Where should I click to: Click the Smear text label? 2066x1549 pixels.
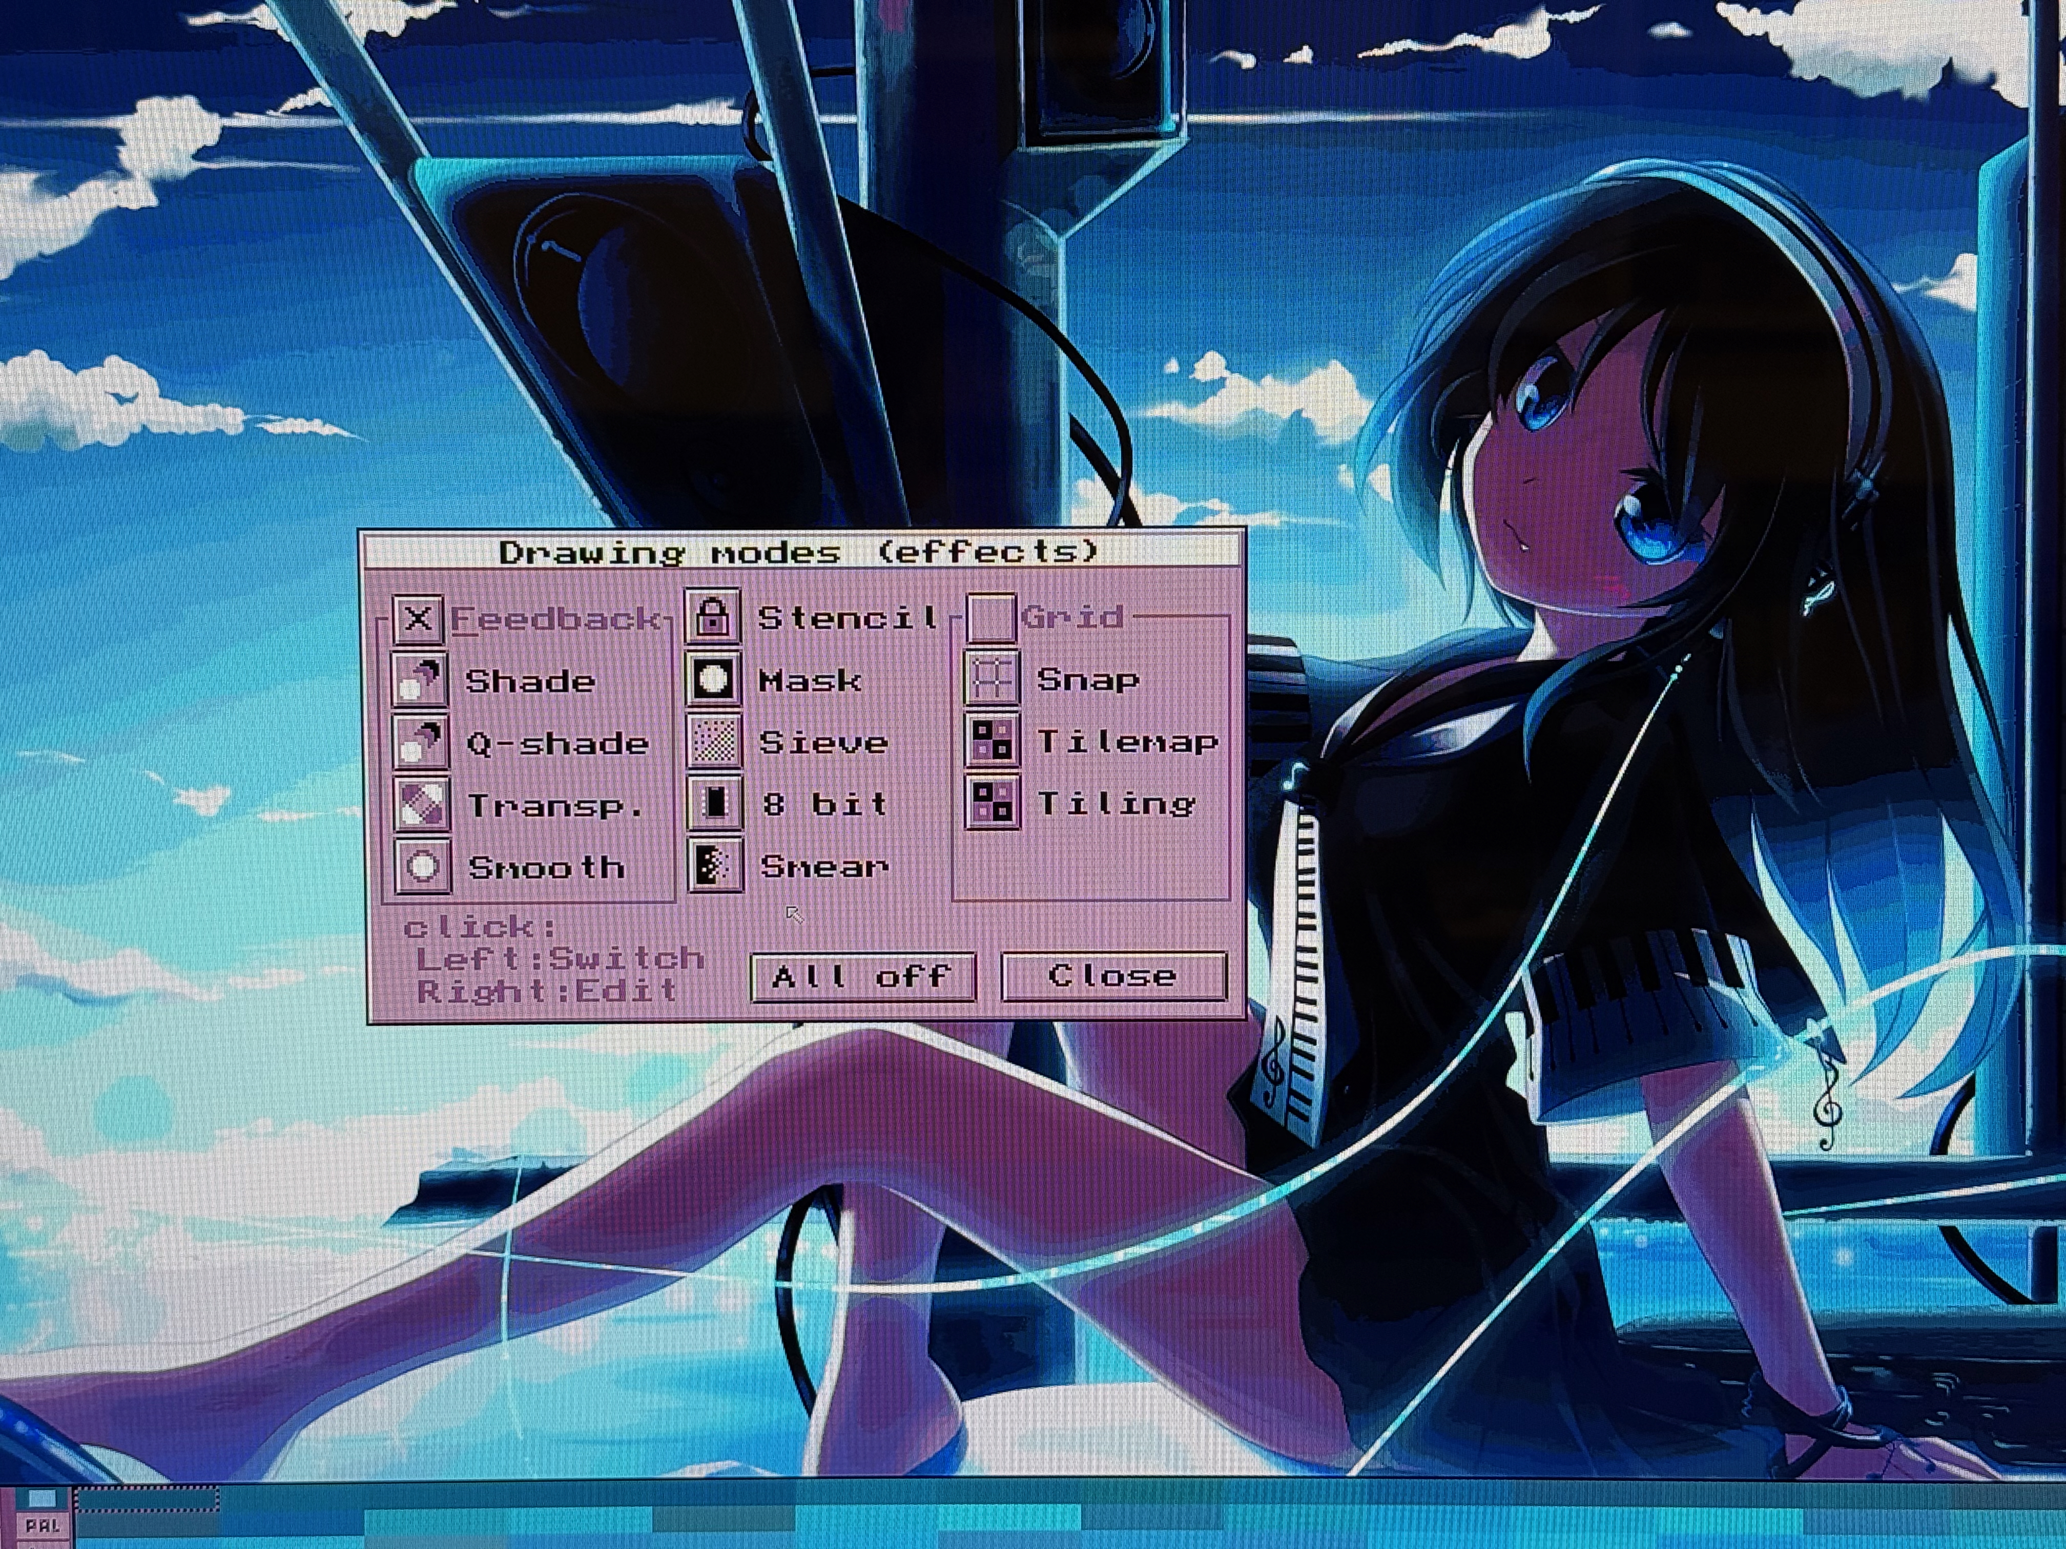(x=825, y=867)
